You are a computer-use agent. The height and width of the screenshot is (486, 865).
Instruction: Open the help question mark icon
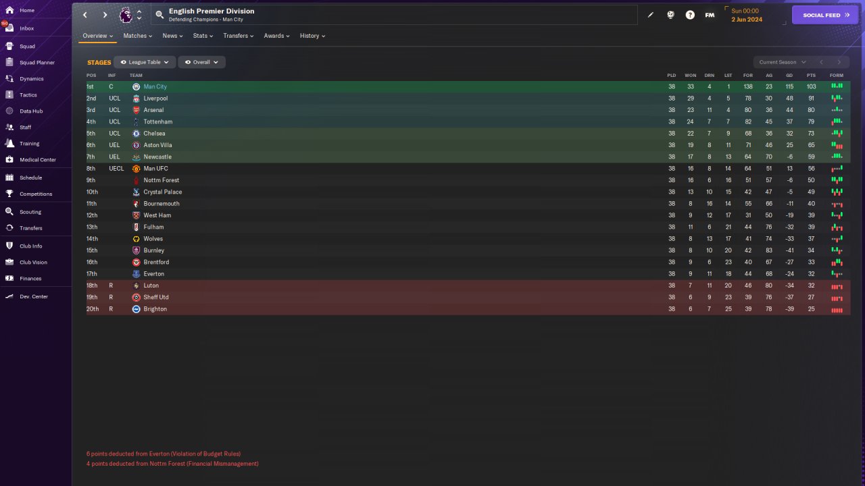coord(690,15)
